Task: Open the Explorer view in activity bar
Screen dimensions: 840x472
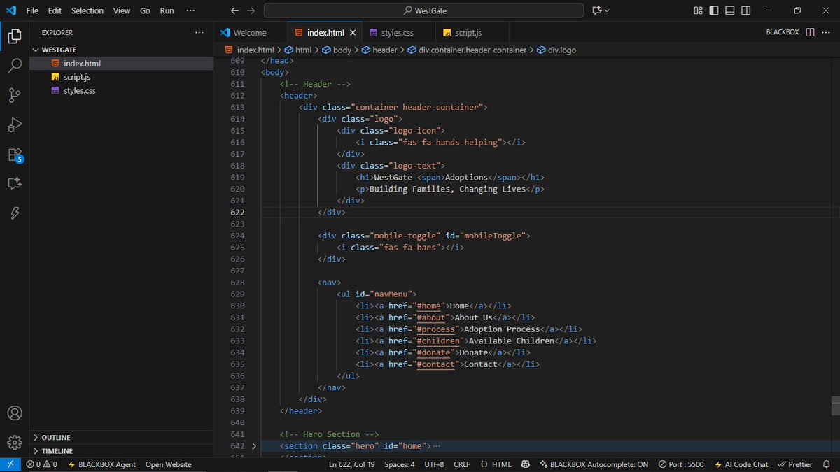Action: pyautogui.click(x=14, y=36)
